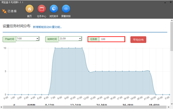Click the horizontal scrollbar right arrow
This screenshot has height=109, width=173.
[169, 107]
